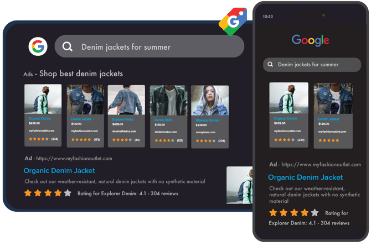Open the Organic Denim title link in desktop card

click(x=40, y=118)
